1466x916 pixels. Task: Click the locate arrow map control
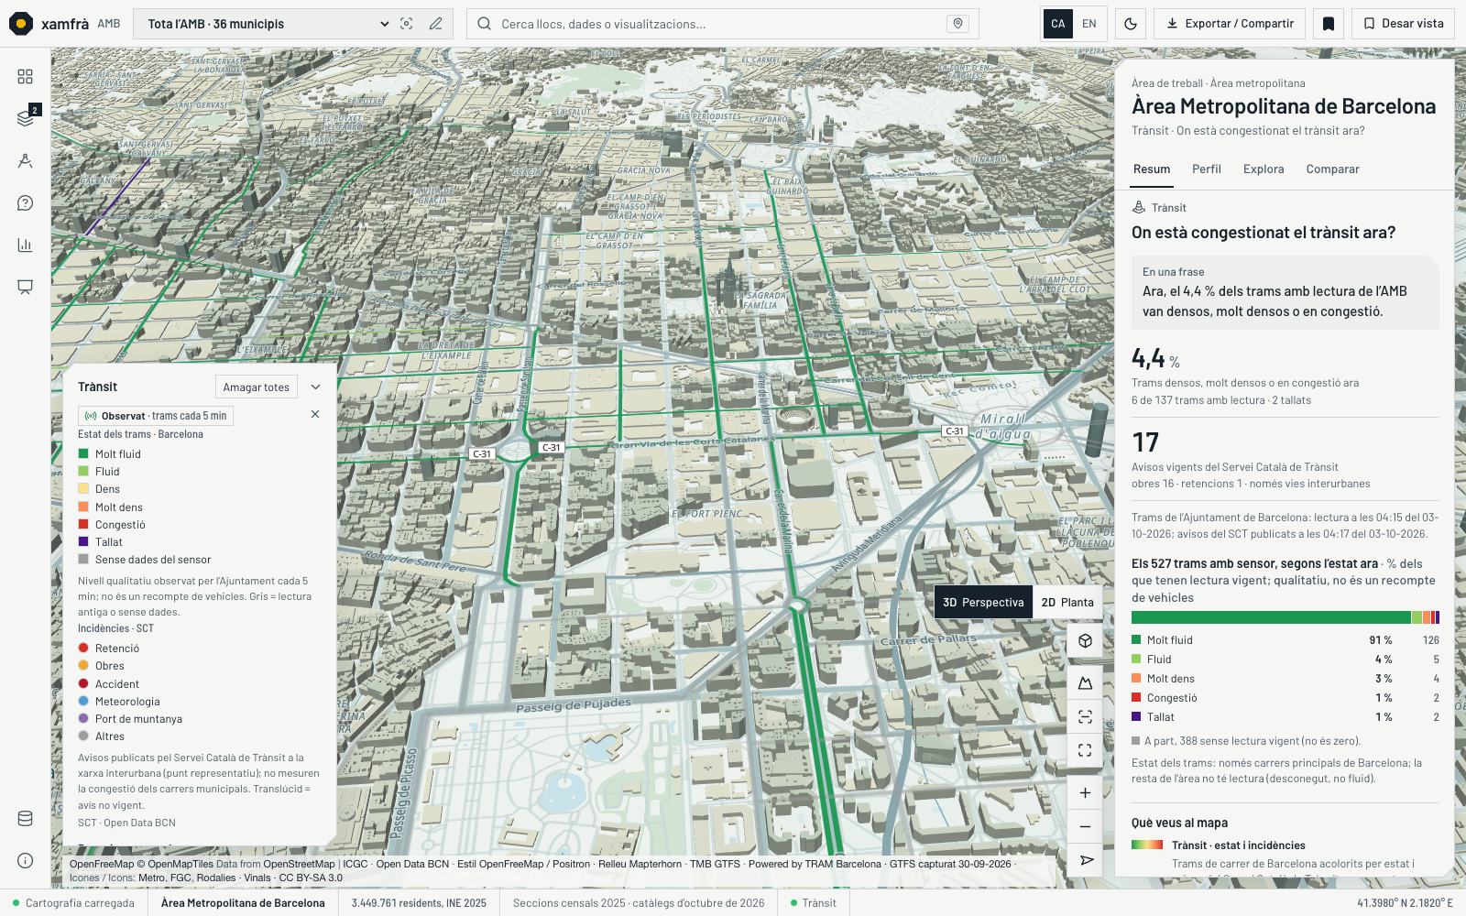1085,860
